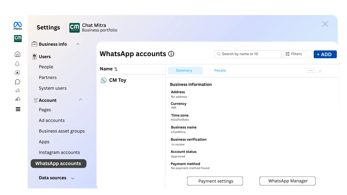Open WhatsApp Manager
347x195 pixels.
point(287,181)
